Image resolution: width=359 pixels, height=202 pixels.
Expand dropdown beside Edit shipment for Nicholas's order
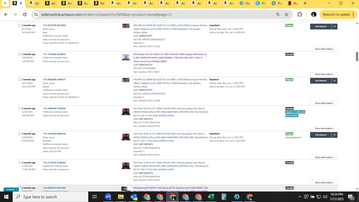(334, 135)
